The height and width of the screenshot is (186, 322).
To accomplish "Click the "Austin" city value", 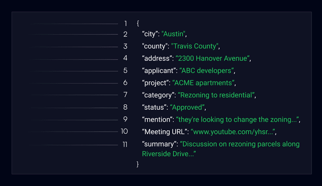I will click(174, 34).
